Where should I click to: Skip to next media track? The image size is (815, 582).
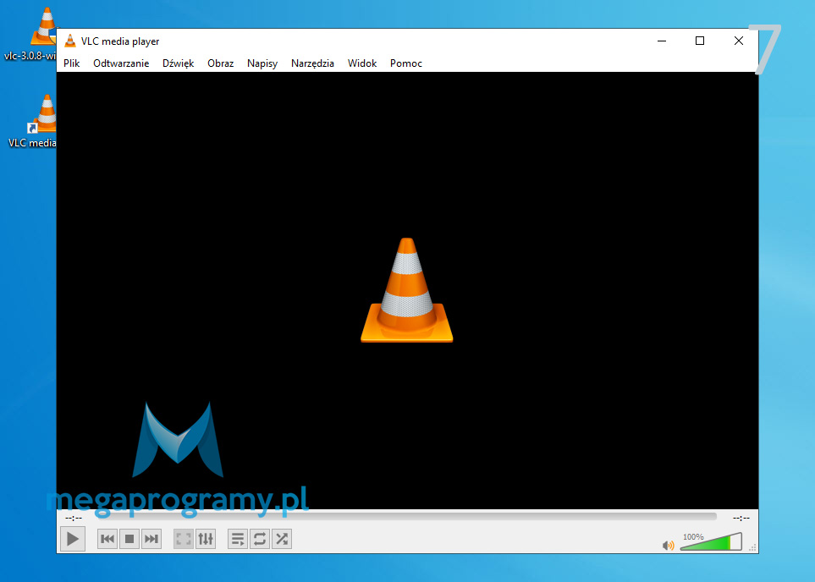click(x=151, y=539)
